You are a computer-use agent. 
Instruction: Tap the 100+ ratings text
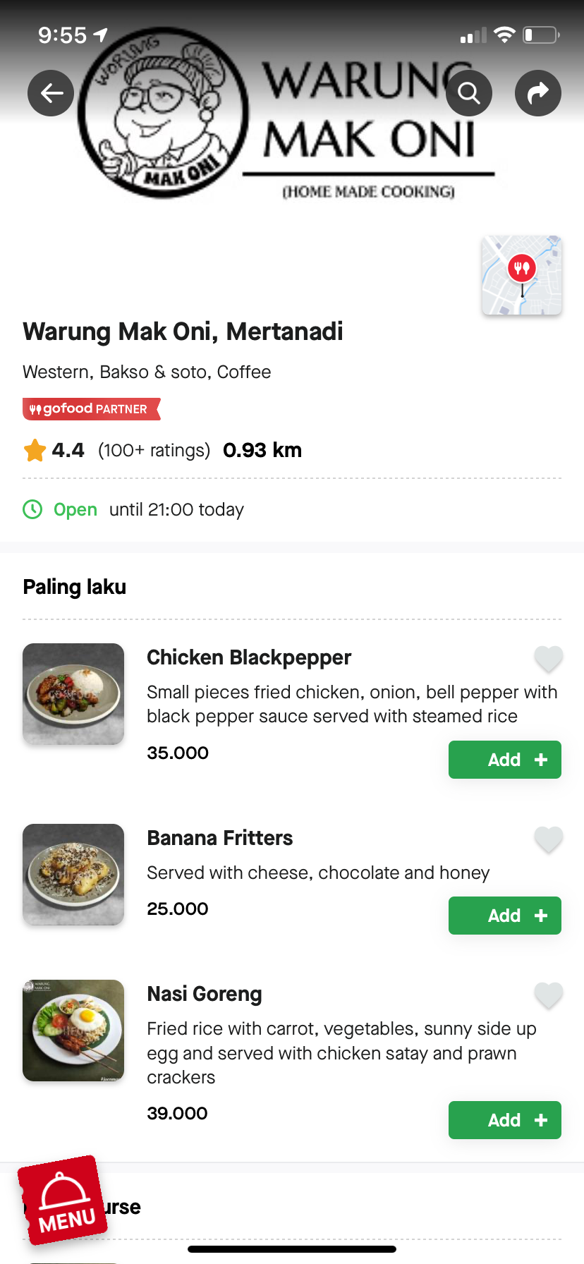[154, 450]
